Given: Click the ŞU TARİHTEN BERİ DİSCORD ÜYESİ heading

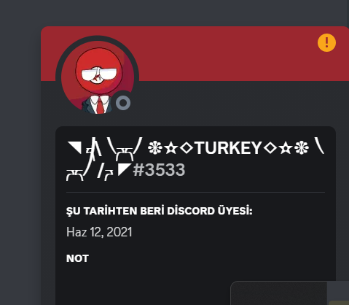Looking at the screenshot, I should (x=160, y=211).
